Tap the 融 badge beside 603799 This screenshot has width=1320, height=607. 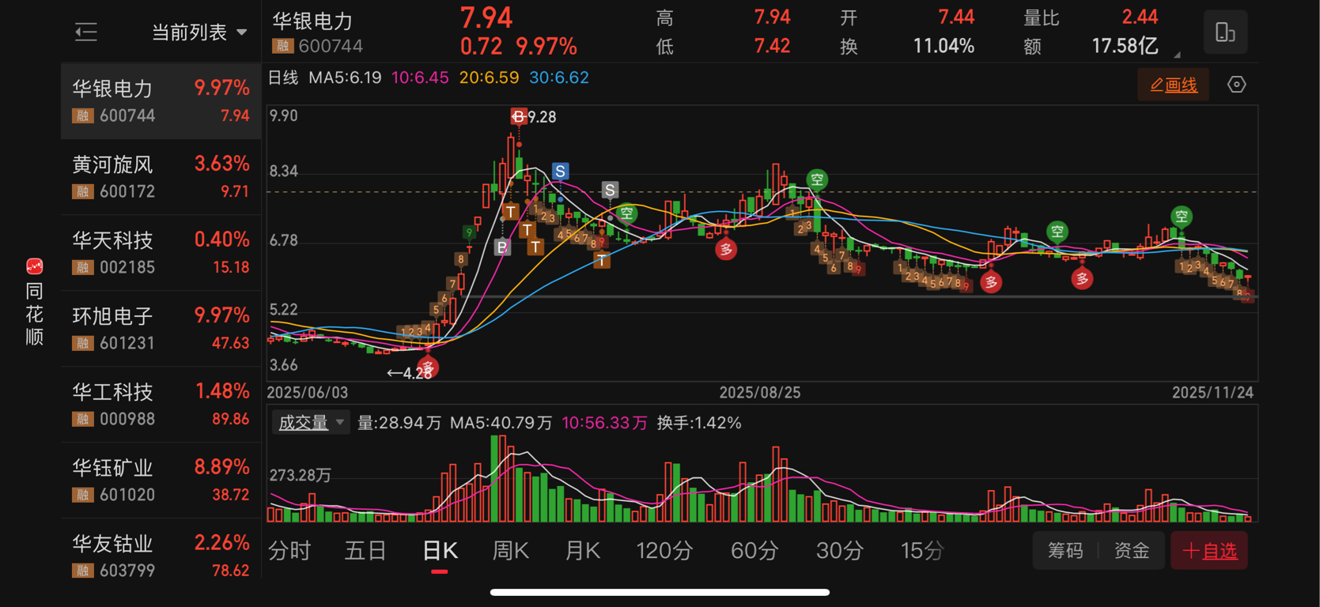pyautogui.click(x=83, y=571)
